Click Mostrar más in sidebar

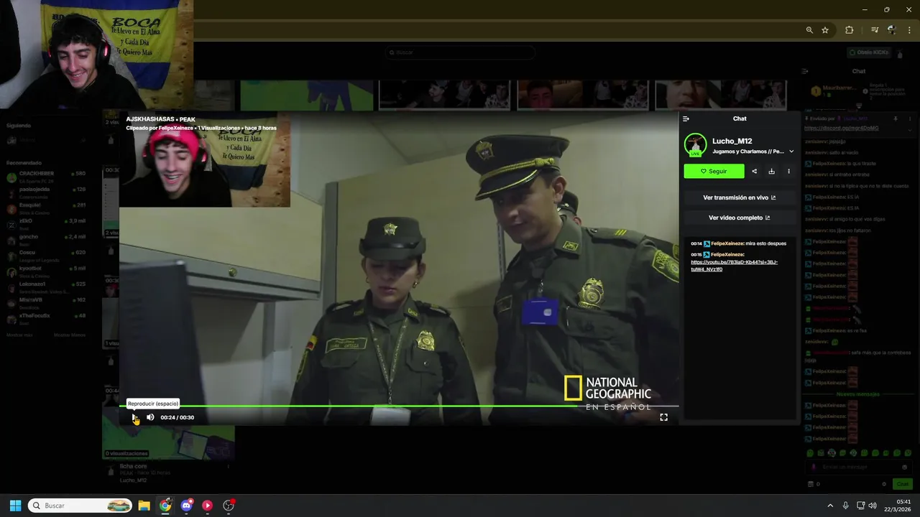coord(19,335)
